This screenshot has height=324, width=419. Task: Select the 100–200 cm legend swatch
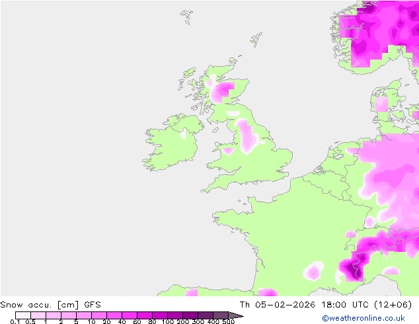[x=175, y=315]
